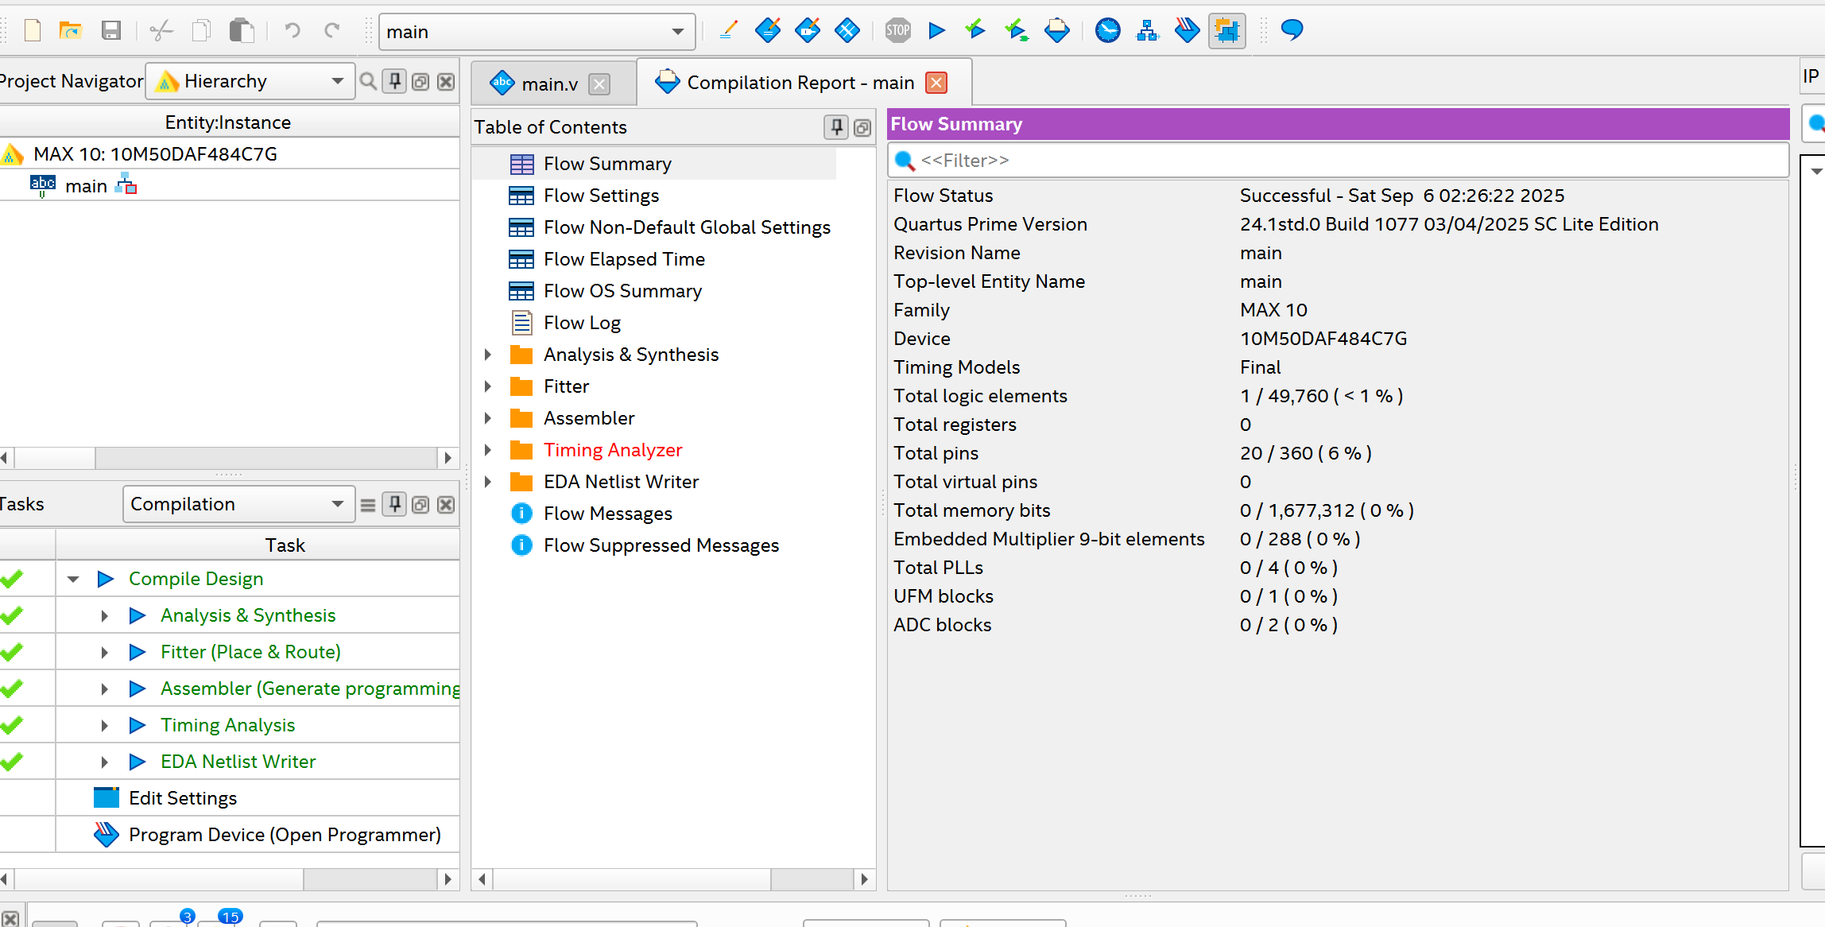Click the Undo arrow icon
The height and width of the screenshot is (927, 1825).
coord(293,31)
